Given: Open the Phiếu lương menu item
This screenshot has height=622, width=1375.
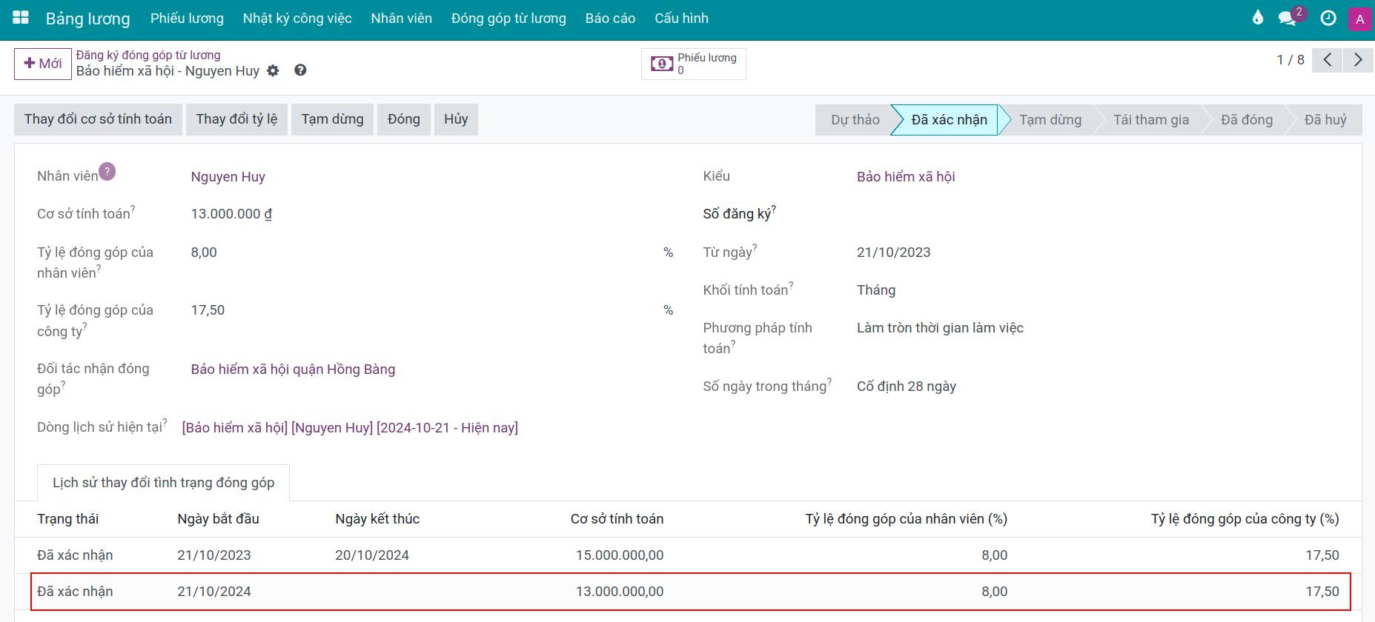Looking at the screenshot, I should pyautogui.click(x=187, y=19).
